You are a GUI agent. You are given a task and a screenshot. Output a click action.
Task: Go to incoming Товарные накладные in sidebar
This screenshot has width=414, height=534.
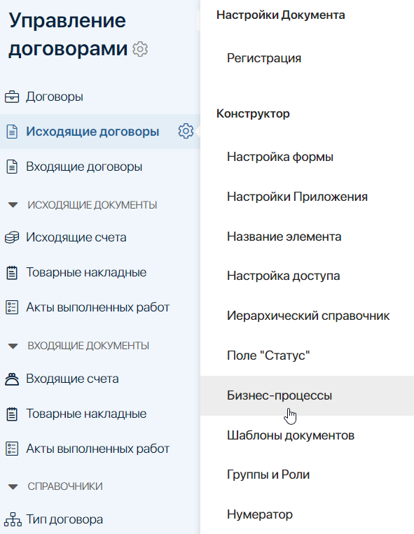(x=86, y=414)
